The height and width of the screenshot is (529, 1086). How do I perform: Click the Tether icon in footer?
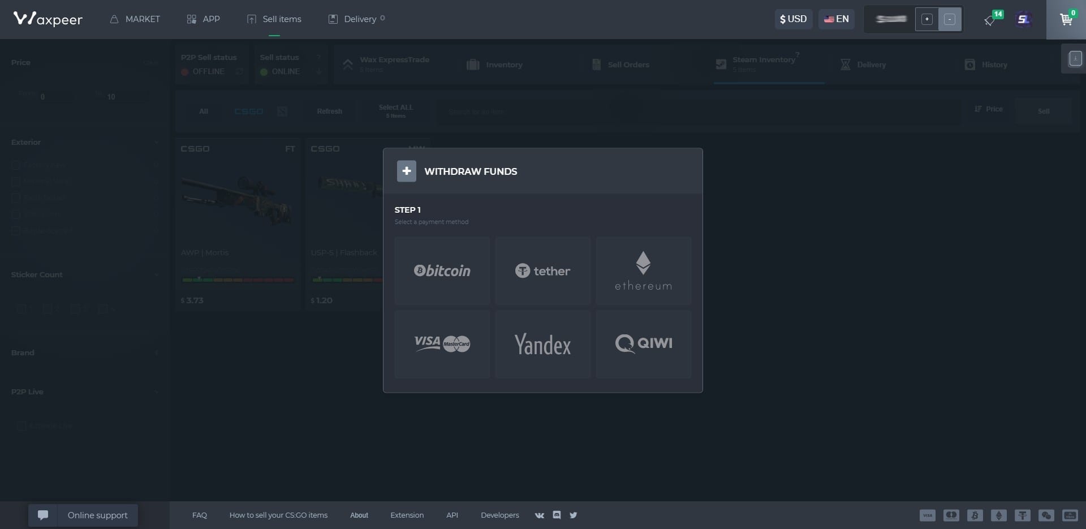point(1023,515)
